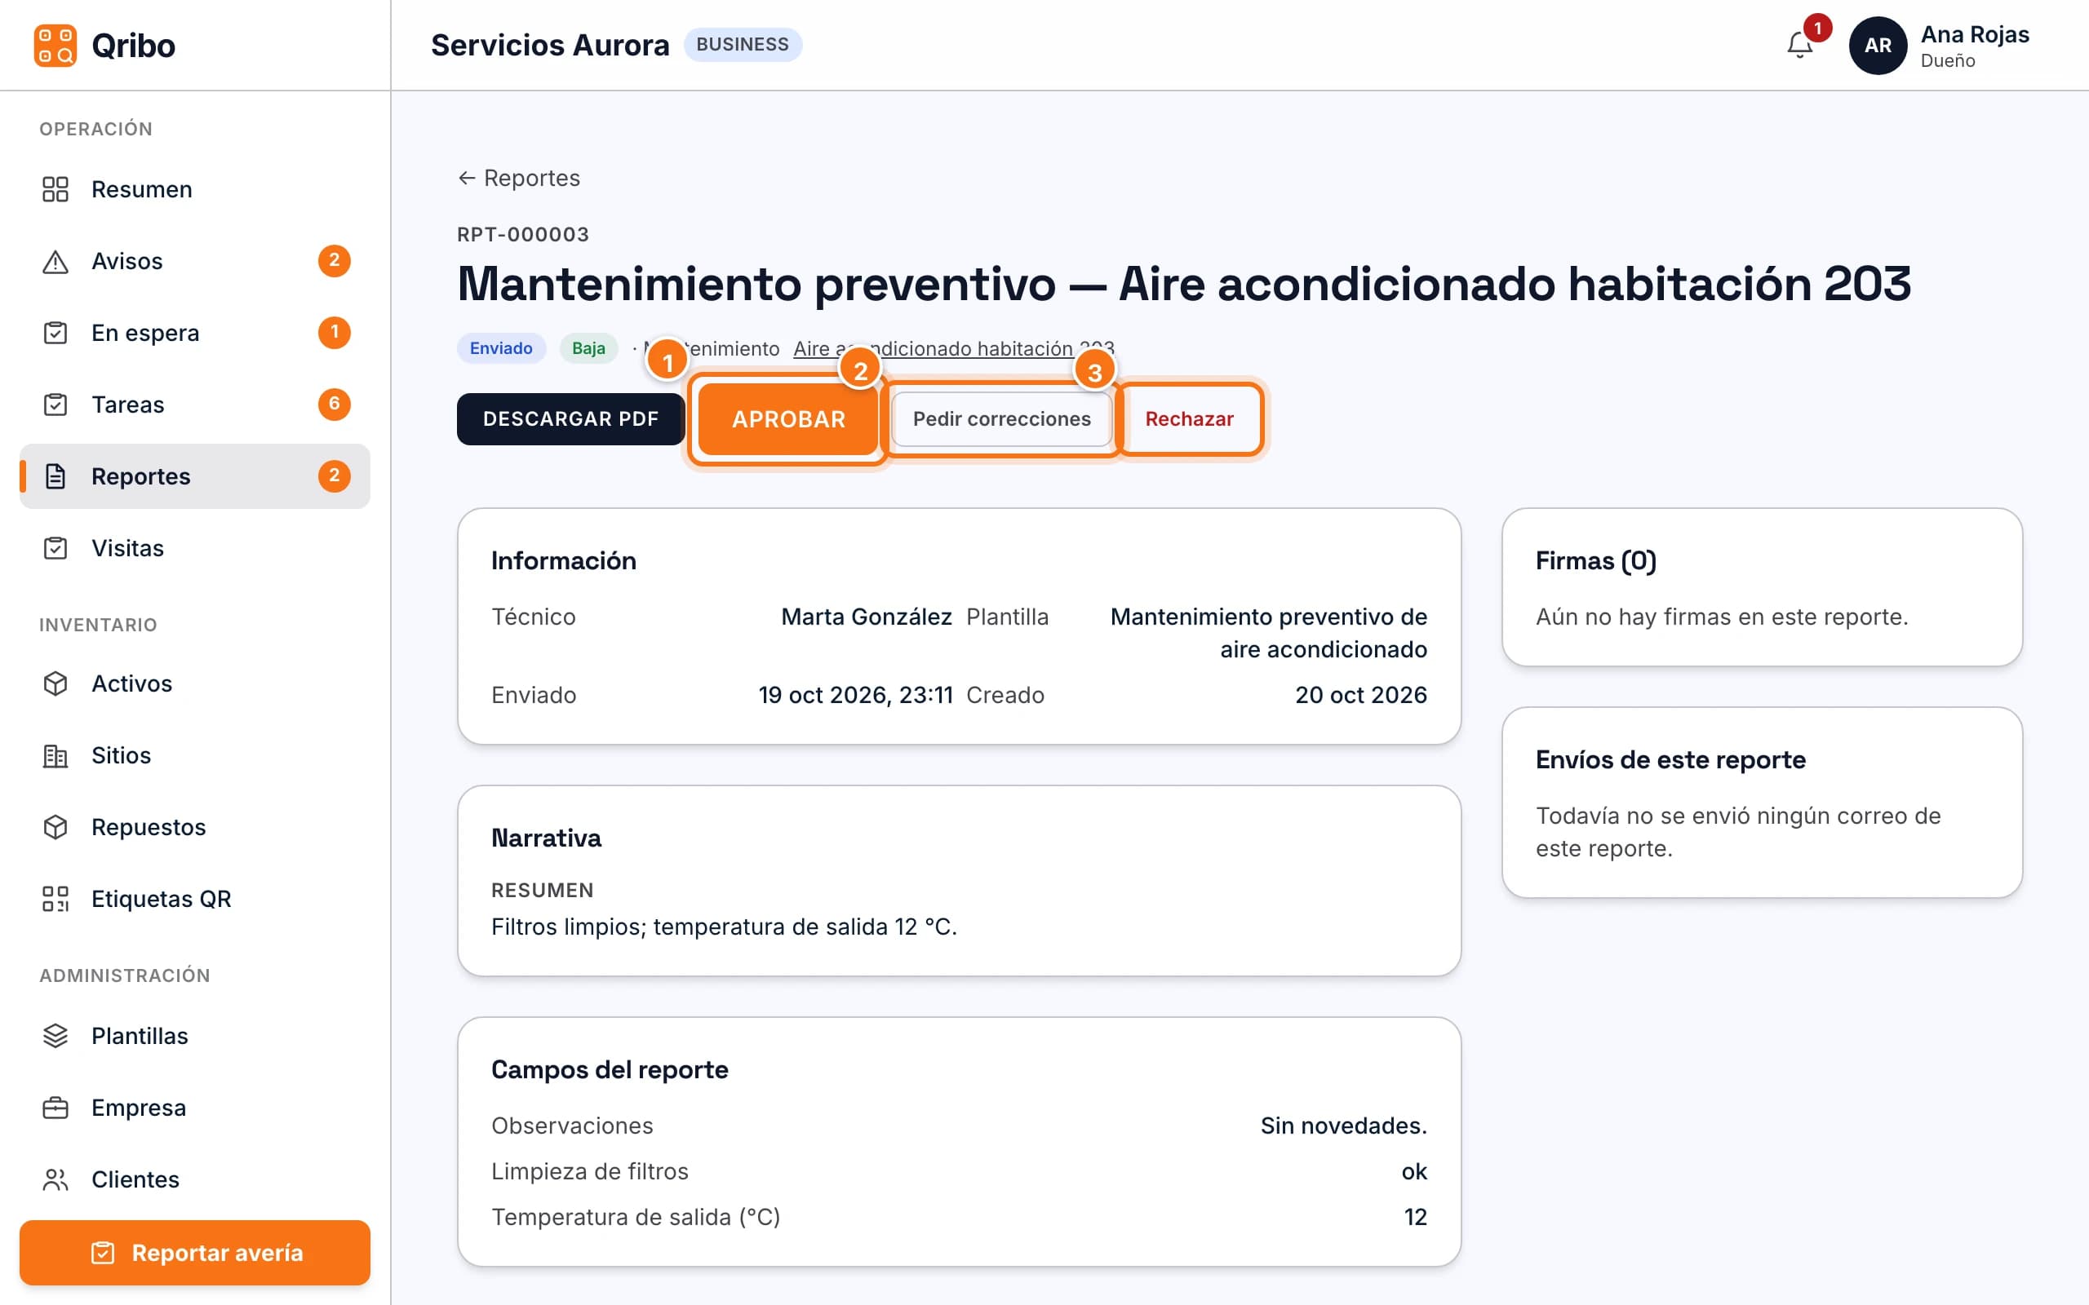Go to Resumen in the sidebar
The width and height of the screenshot is (2089, 1305).
pyautogui.click(x=195, y=189)
